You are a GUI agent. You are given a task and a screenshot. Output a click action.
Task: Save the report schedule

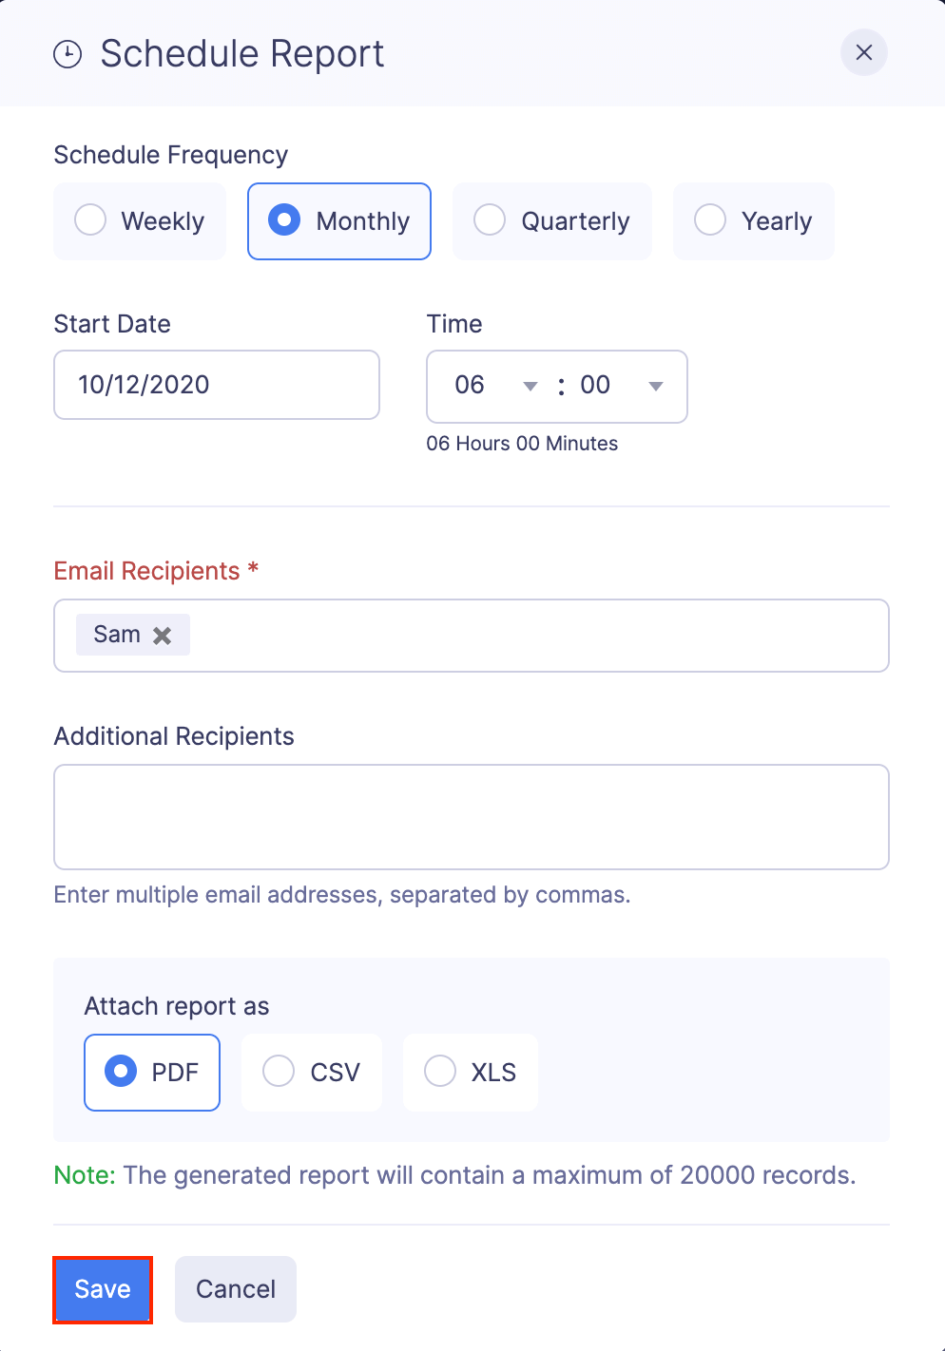103,1289
